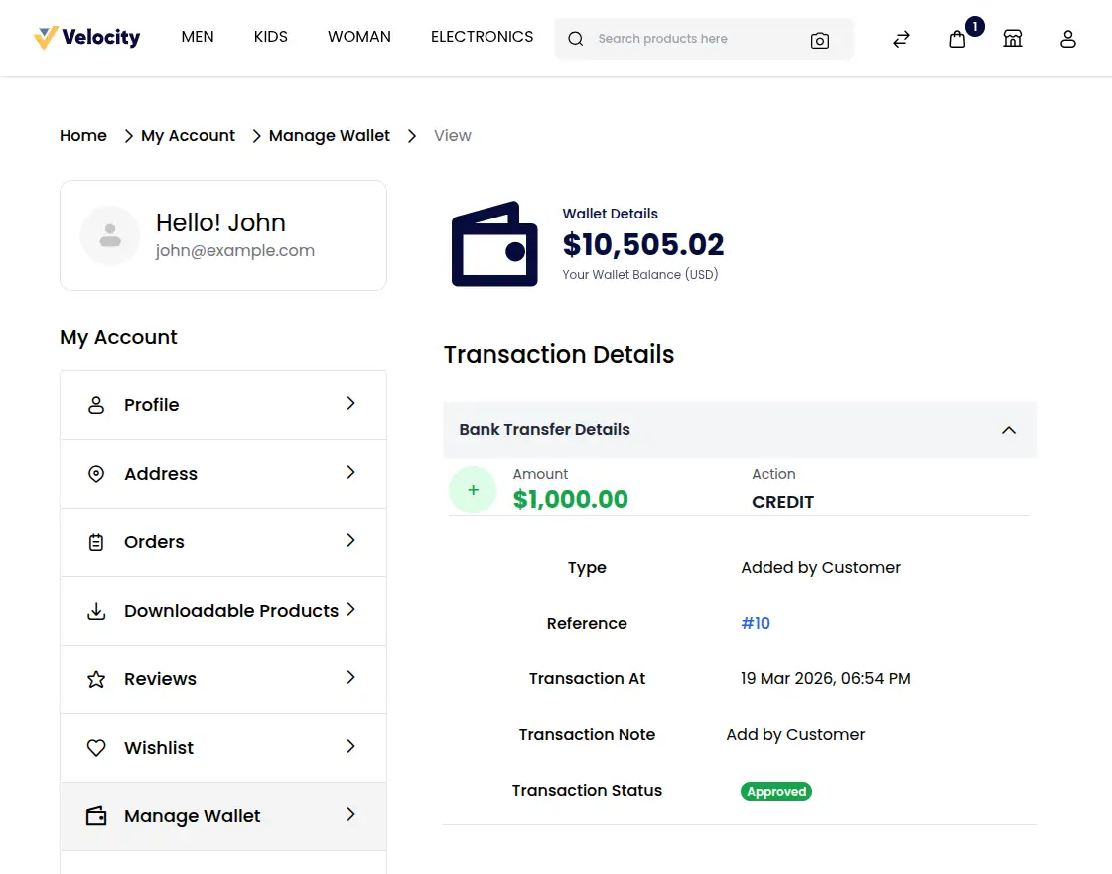Open the user account icon
Screen dimensions: 1112x874
pos(1068,40)
